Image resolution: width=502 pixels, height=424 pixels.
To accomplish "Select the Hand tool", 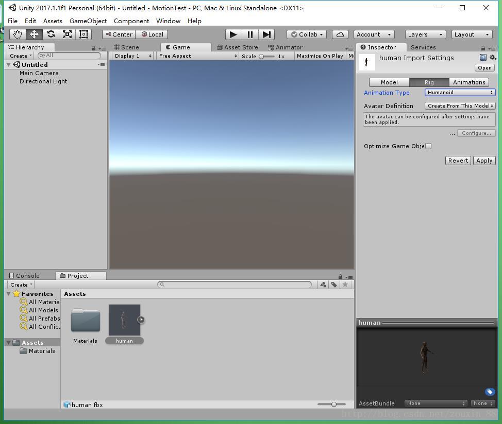I will (18, 34).
